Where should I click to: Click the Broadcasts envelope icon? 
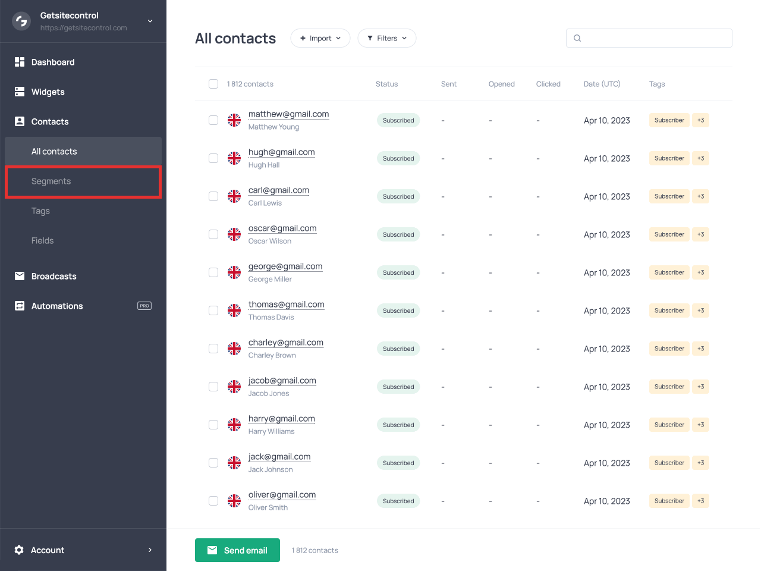20,276
